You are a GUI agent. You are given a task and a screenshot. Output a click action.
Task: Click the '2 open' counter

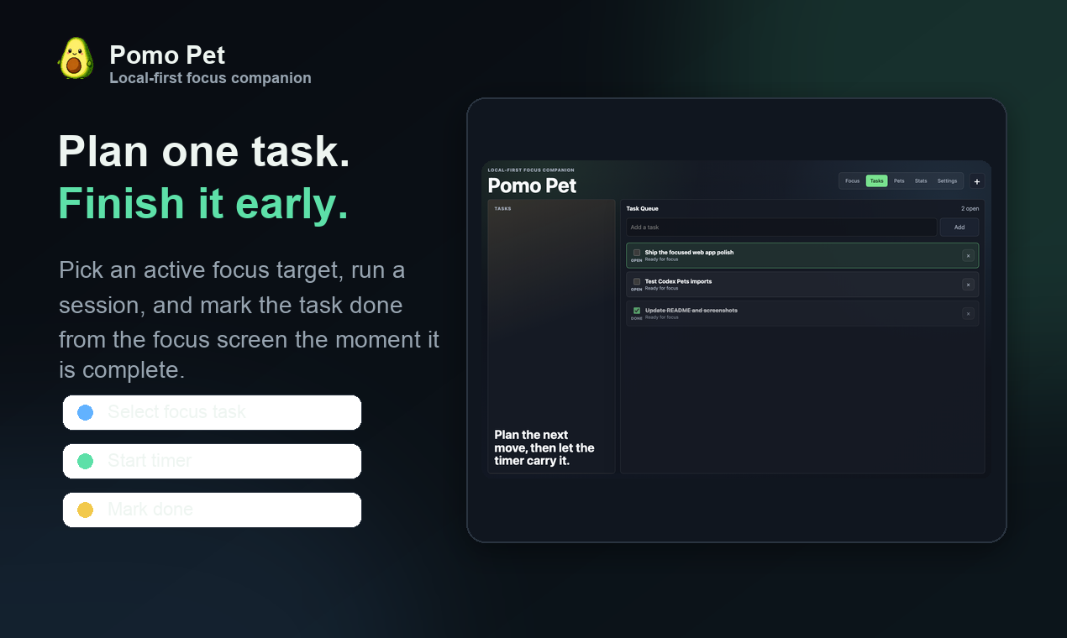pos(970,208)
